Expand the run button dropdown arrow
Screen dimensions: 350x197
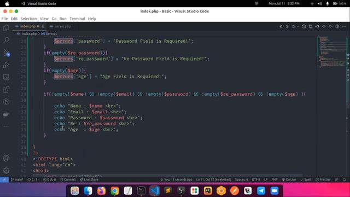point(298,27)
